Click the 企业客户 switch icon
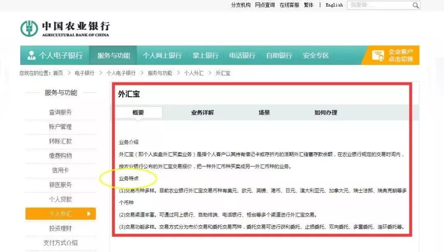 click(x=378, y=55)
